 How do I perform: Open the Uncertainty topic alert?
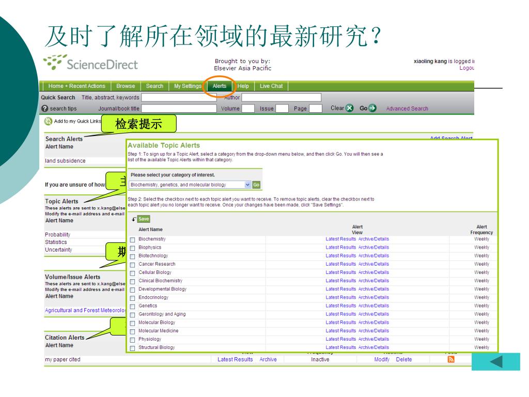[x=59, y=250]
